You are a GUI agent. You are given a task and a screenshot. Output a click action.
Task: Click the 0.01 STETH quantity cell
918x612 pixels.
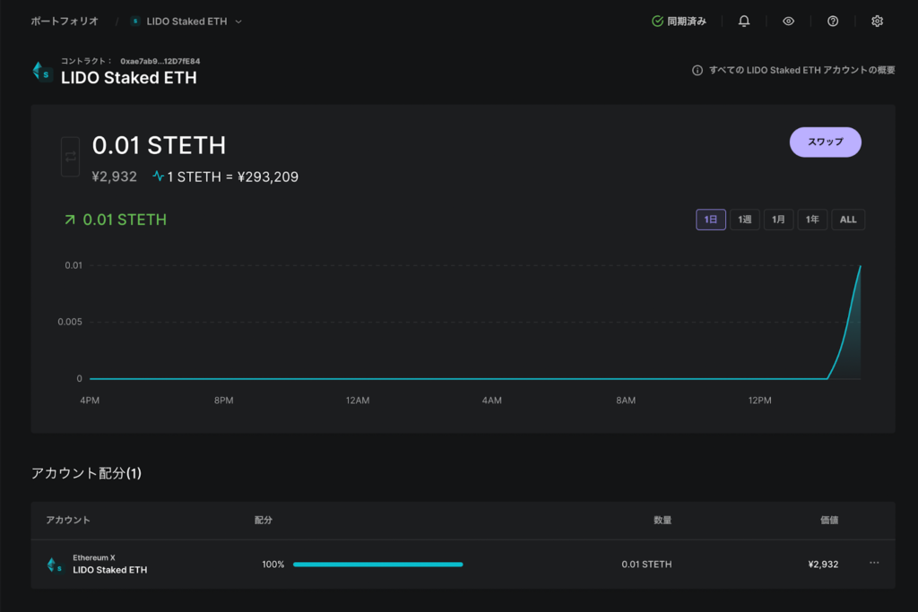coord(646,564)
